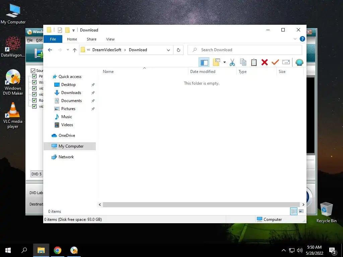Click the Properties card icon in toolbar
The image size is (343, 257).
click(286, 62)
